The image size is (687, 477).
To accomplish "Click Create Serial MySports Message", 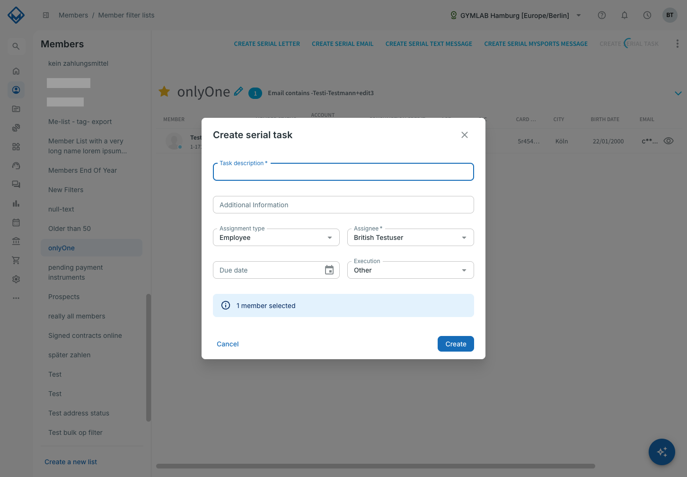I will [x=536, y=44].
